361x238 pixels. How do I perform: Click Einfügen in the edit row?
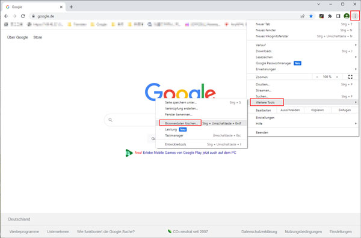pos(344,110)
